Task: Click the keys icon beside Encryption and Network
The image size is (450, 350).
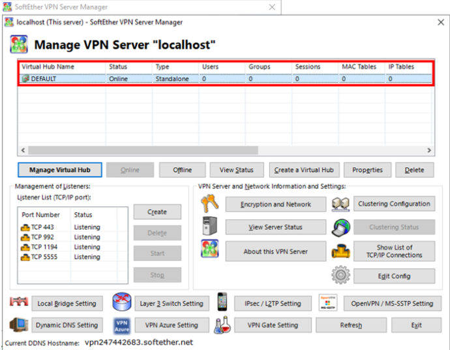Action: pyautogui.click(x=209, y=204)
